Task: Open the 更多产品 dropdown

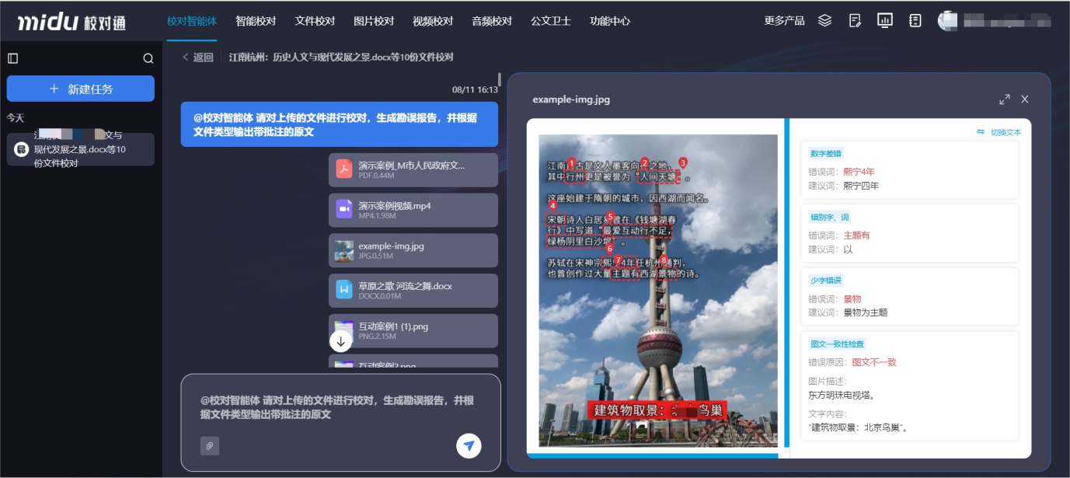Action: 784,21
